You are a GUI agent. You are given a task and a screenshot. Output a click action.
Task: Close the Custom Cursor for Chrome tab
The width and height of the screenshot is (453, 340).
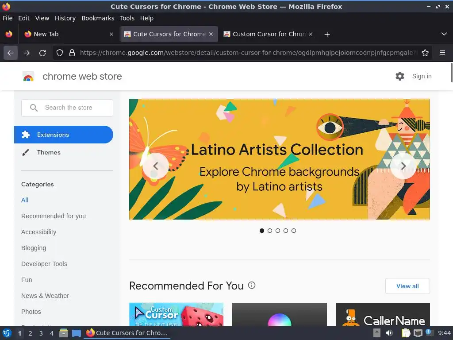point(311,34)
